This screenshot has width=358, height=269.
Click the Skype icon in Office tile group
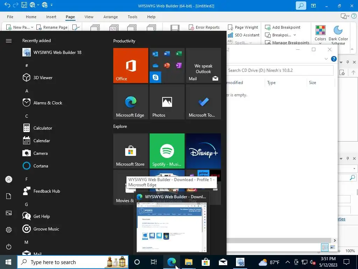(x=156, y=77)
